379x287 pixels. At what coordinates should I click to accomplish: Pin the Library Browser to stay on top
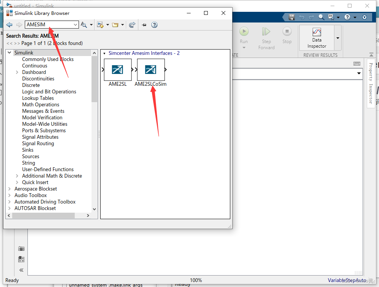coord(144,25)
